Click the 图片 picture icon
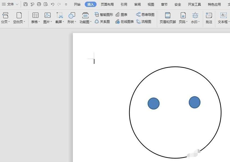The width and height of the screenshot is (230, 162). tap(48, 15)
